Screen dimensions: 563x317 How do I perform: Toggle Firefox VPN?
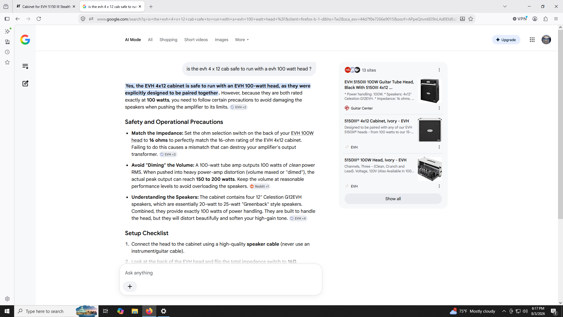pyautogui.click(x=520, y=19)
